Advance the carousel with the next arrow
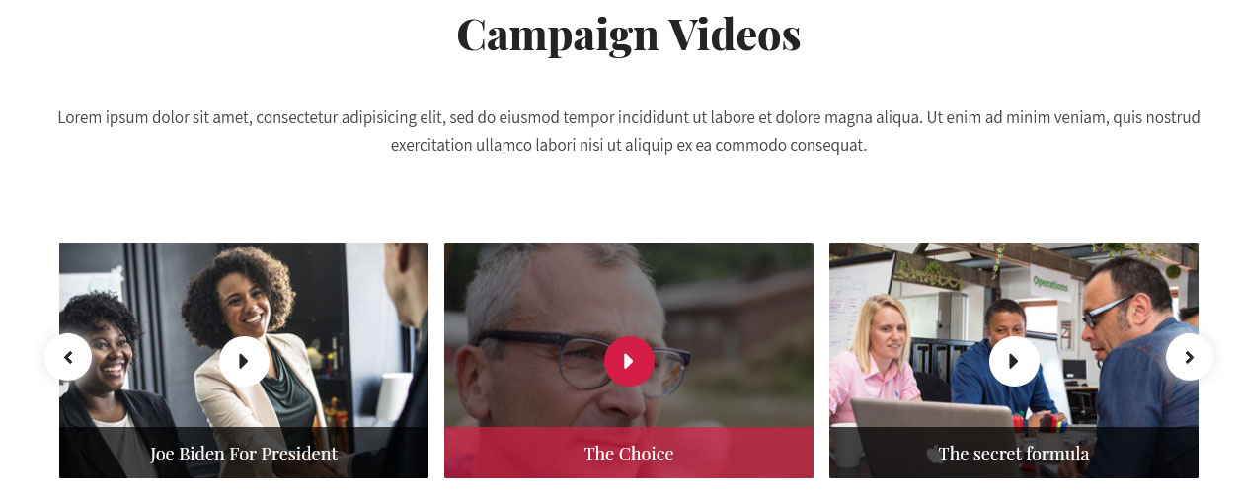This screenshot has height=494, width=1241. coord(1189,357)
